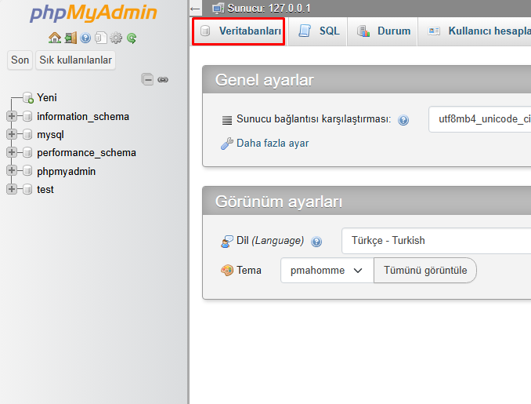Open navigation panel settings gear icon

click(x=116, y=38)
